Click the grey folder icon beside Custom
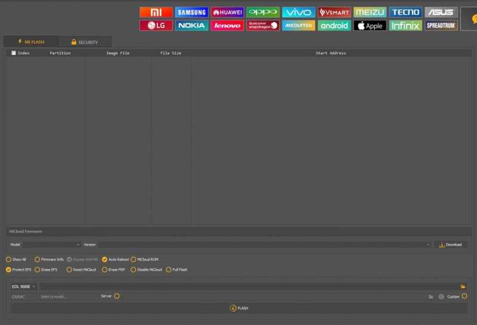The width and height of the screenshot is (477, 325). pos(430,296)
